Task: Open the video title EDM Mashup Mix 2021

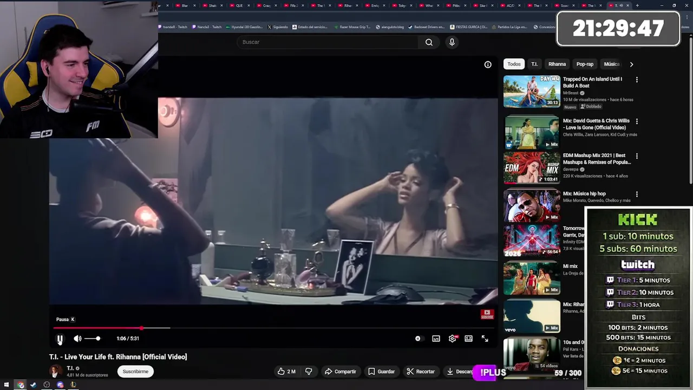Action: coord(597,159)
